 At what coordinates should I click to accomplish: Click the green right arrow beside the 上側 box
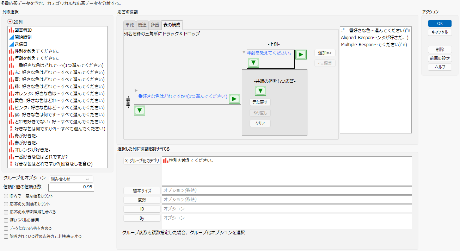coord(301,55)
